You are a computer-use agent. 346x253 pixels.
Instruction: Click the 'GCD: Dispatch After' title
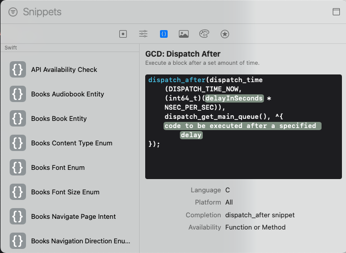[x=183, y=54]
